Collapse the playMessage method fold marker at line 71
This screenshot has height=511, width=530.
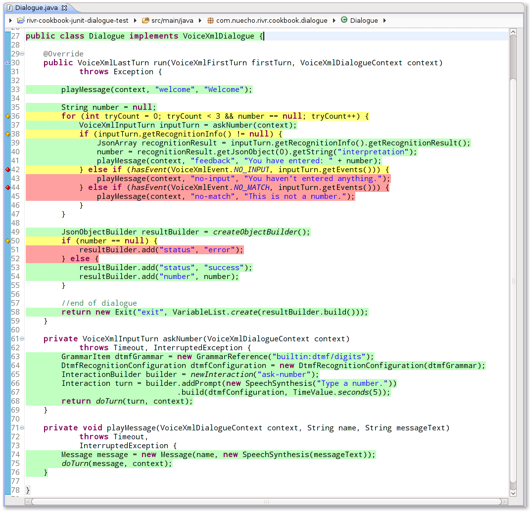pyautogui.click(x=22, y=427)
